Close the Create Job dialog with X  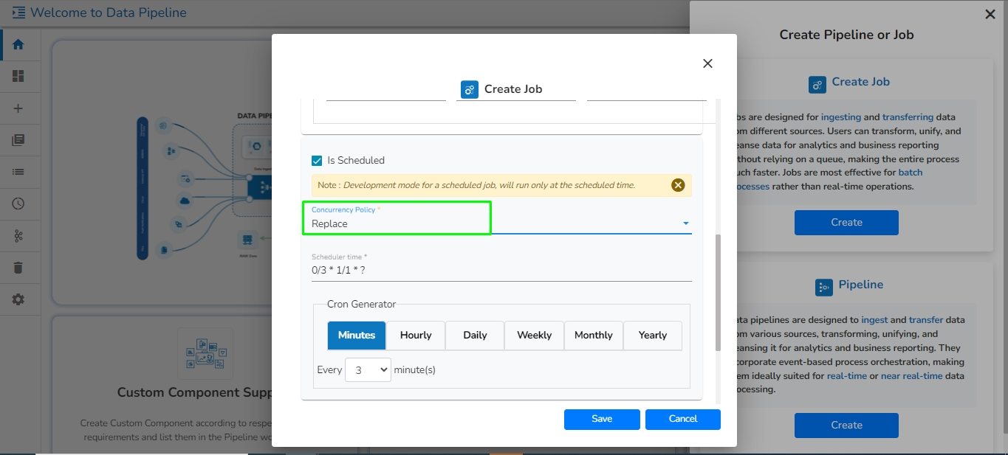(707, 63)
